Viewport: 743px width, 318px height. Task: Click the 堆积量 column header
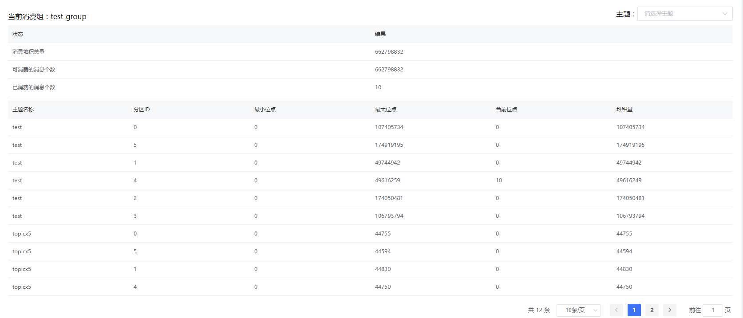[x=624, y=110]
